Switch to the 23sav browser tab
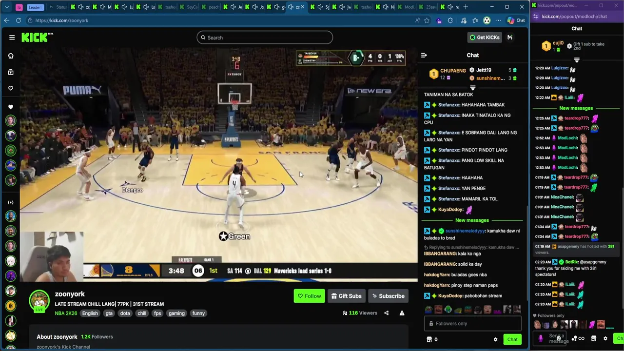 tap(428, 7)
